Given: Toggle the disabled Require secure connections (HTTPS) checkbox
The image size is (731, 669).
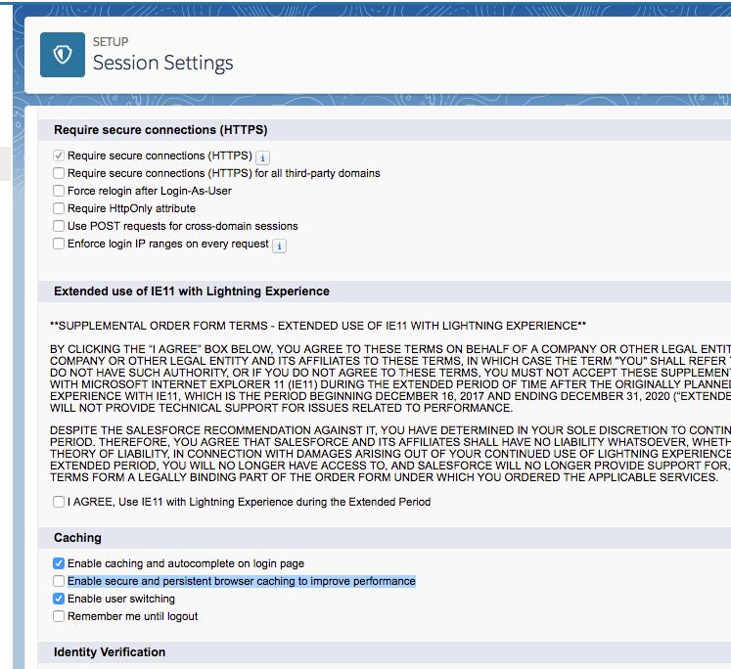Looking at the screenshot, I should click(x=59, y=156).
